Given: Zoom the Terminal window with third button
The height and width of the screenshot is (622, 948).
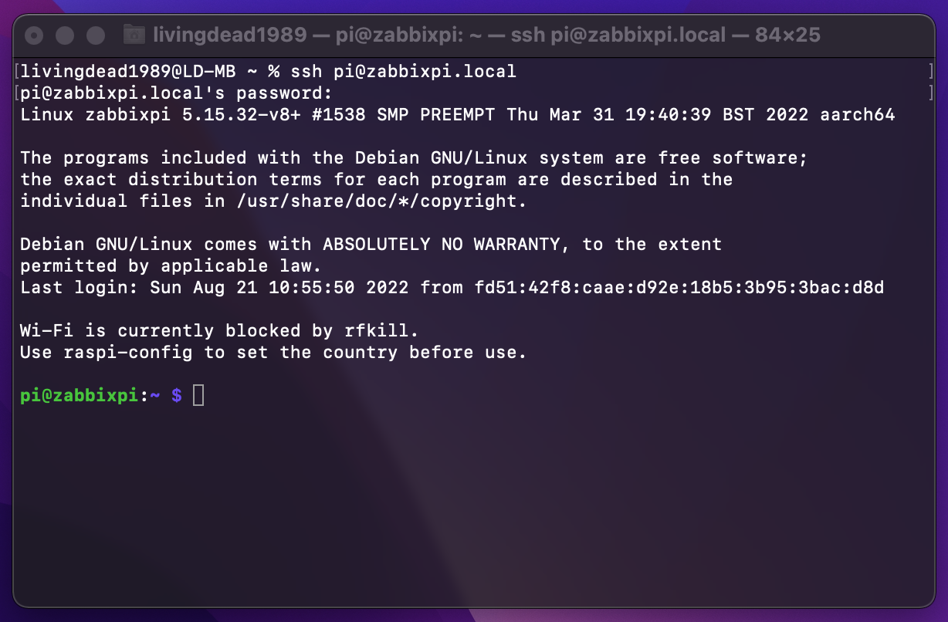Looking at the screenshot, I should point(95,35).
